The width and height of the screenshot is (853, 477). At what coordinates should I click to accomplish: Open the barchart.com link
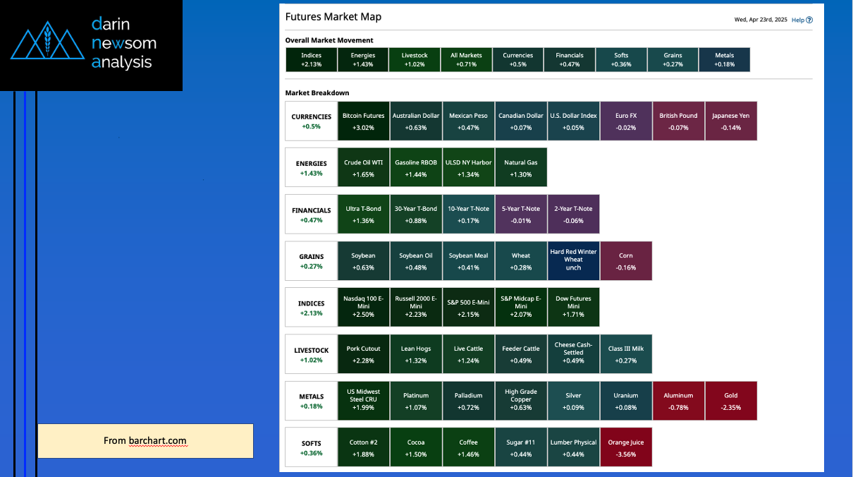click(157, 441)
